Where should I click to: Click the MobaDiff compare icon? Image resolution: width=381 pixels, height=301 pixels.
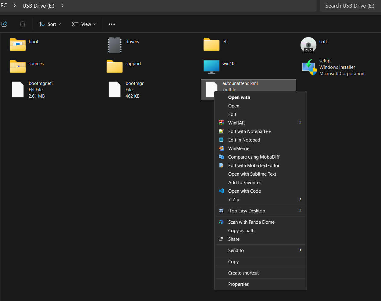click(221, 157)
